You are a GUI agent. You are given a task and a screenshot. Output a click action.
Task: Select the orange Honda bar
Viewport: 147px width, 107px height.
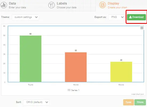pyautogui.click(x=76, y=67)
